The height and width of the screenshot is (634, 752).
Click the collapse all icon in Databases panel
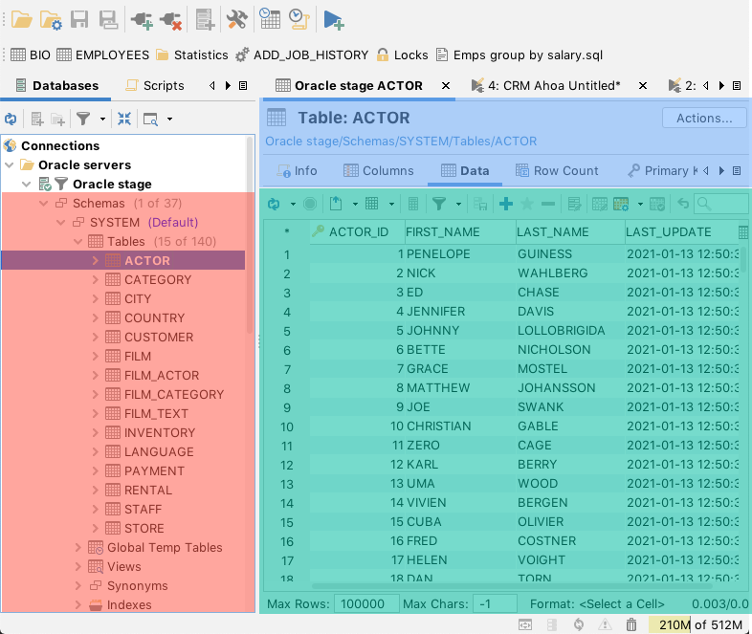coord(124,119)
